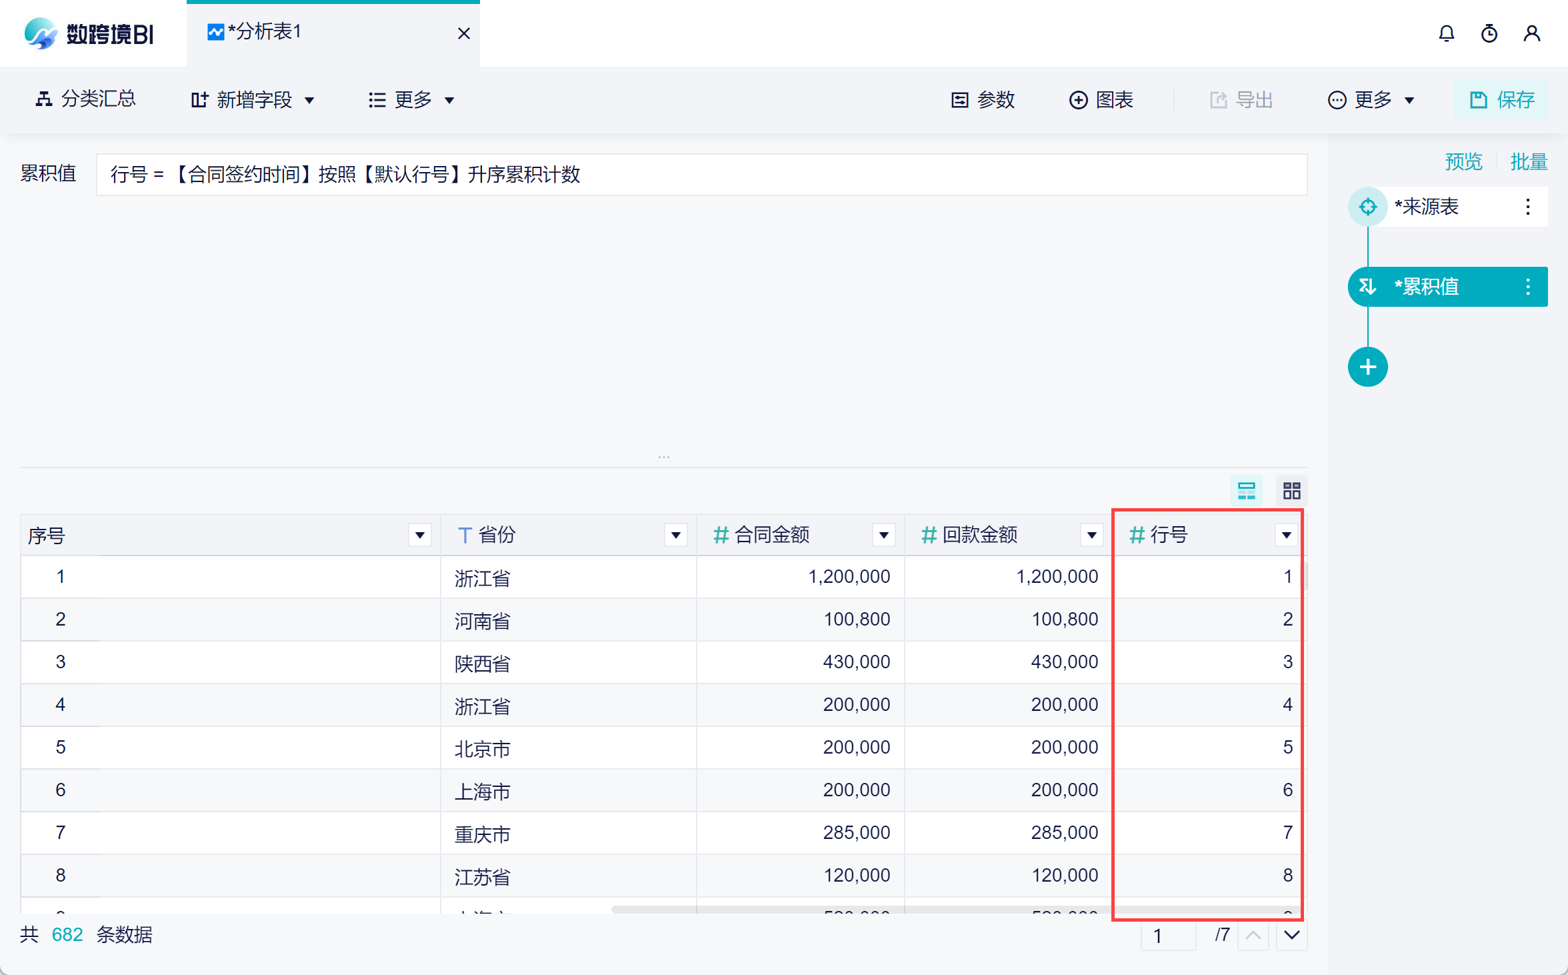Click the 保存 save button
Screen dimensions: 1568x975
point(1501,100)
